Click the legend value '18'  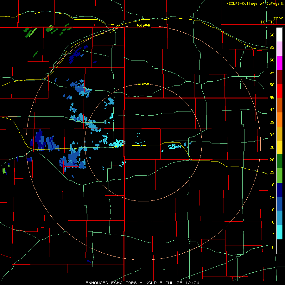coord(272,185)
